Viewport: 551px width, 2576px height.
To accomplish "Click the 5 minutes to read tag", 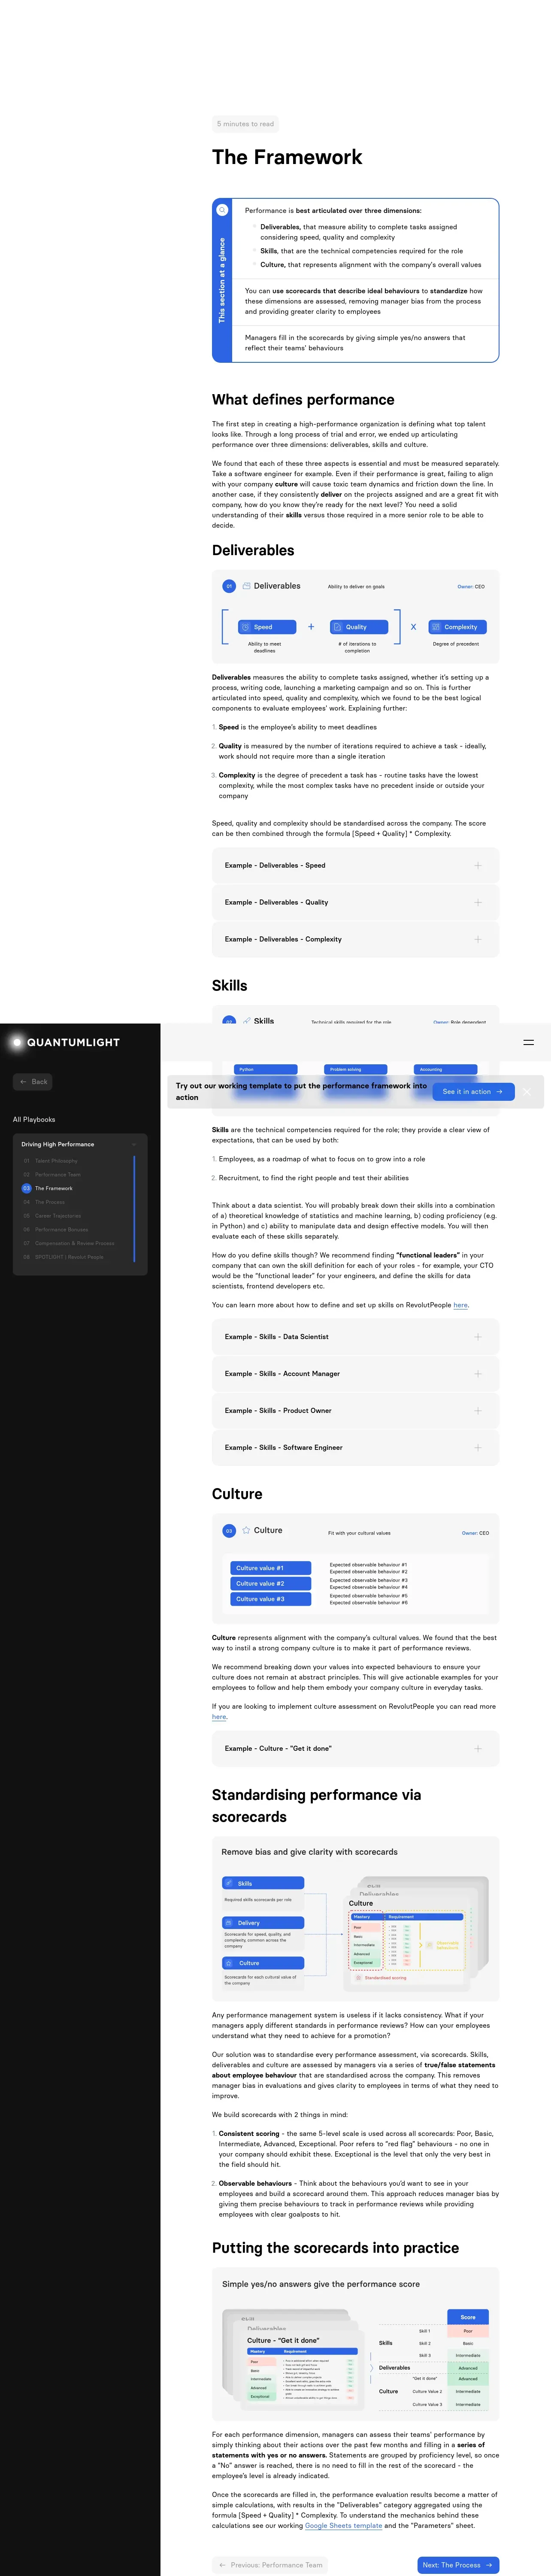I will coord(246,124).
